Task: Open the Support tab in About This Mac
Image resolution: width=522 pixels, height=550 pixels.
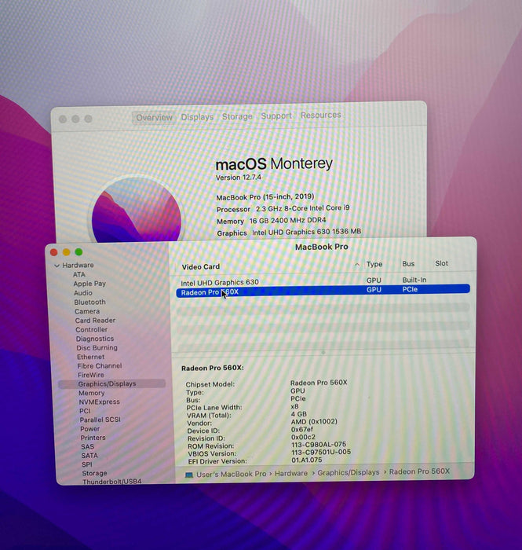Action: click(x=276, y=115)
